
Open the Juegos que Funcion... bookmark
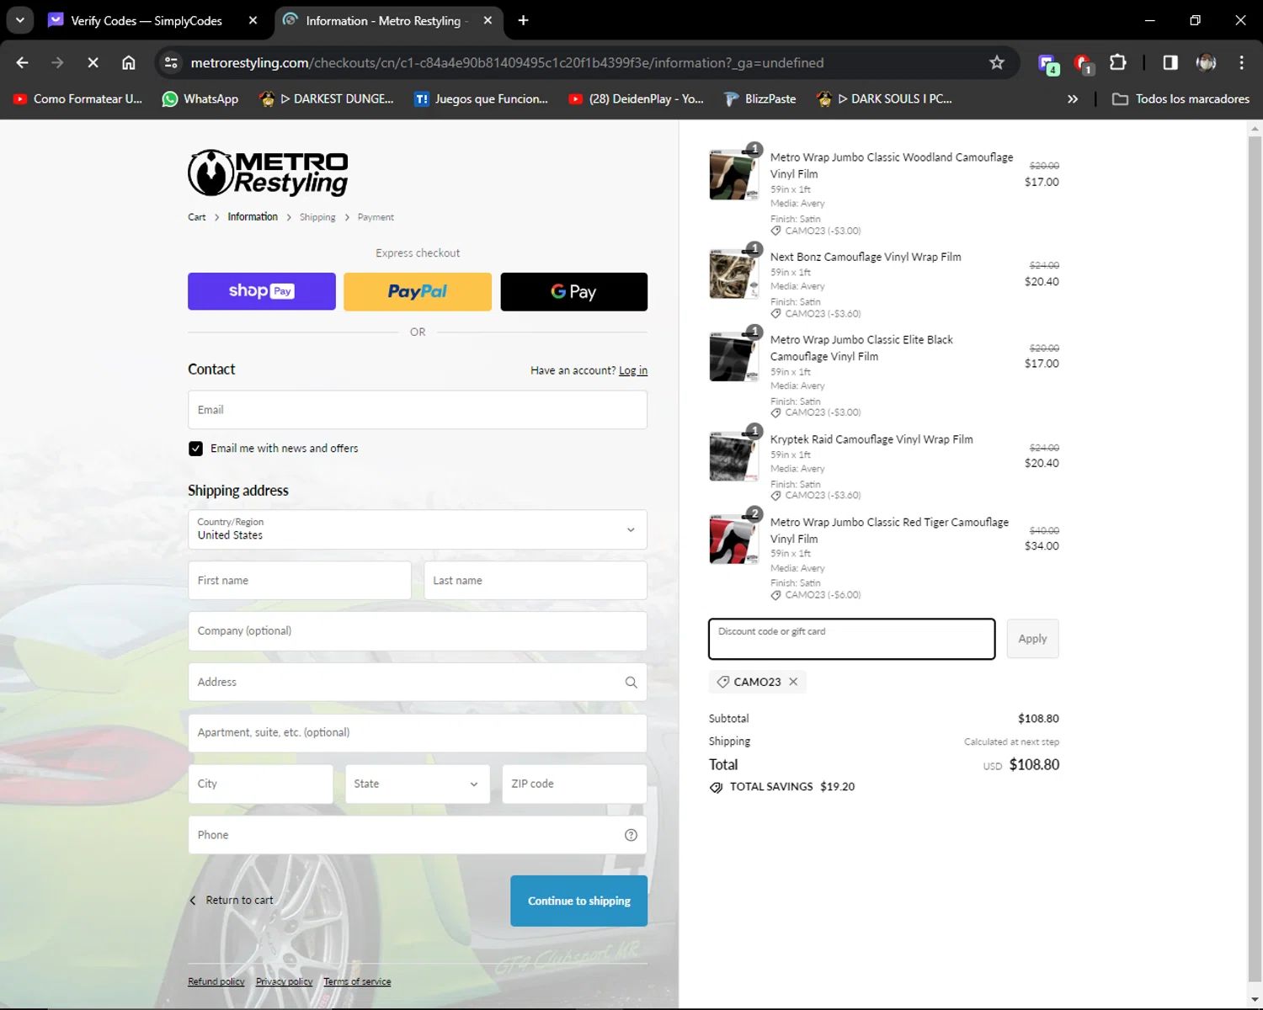tap(482, 98)
